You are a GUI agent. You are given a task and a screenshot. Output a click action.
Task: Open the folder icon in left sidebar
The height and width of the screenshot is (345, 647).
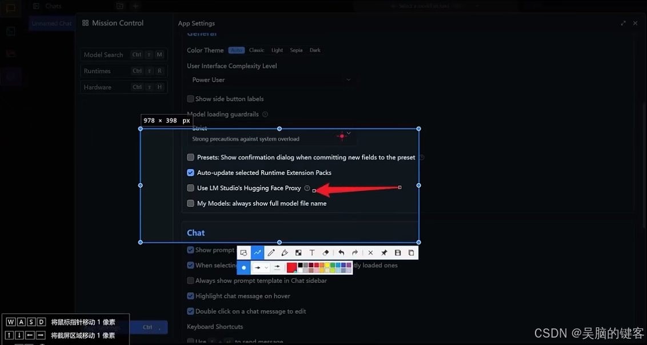[x=11, y=54]
